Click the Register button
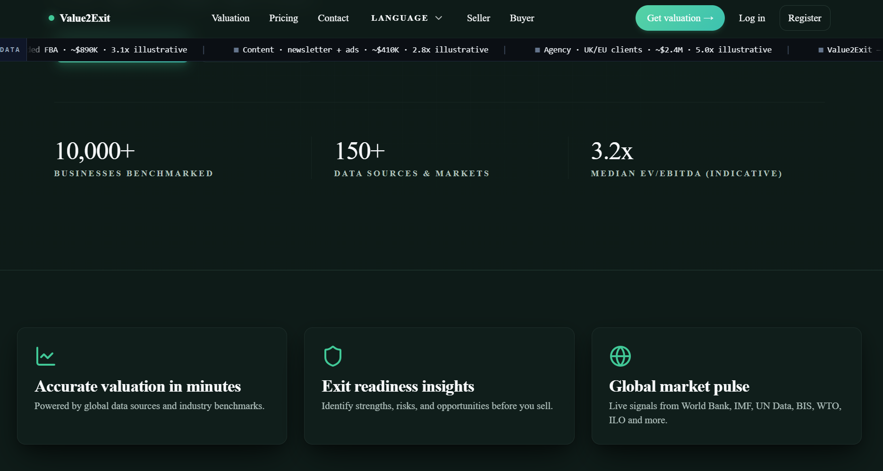 point(805,18)
